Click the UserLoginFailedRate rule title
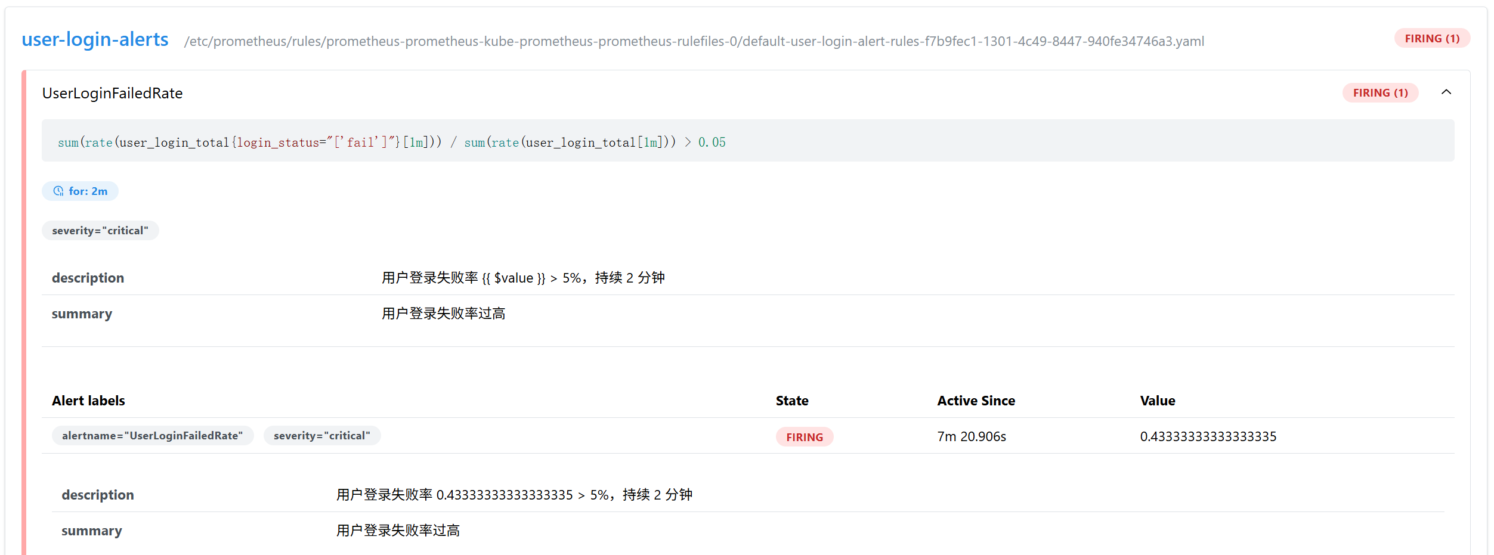The width and height of the screenshot is (1494, 555). point(112,93)
